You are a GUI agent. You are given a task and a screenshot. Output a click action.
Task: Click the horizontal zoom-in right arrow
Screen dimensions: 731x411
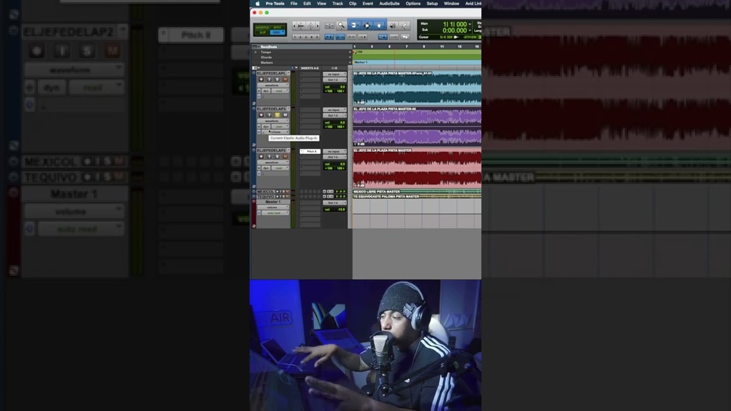[318, 26]
